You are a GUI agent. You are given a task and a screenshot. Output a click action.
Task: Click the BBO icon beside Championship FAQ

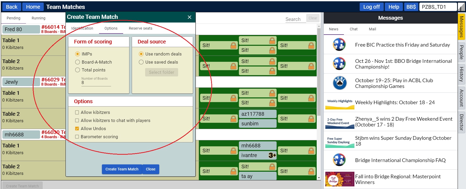point(339,160)
